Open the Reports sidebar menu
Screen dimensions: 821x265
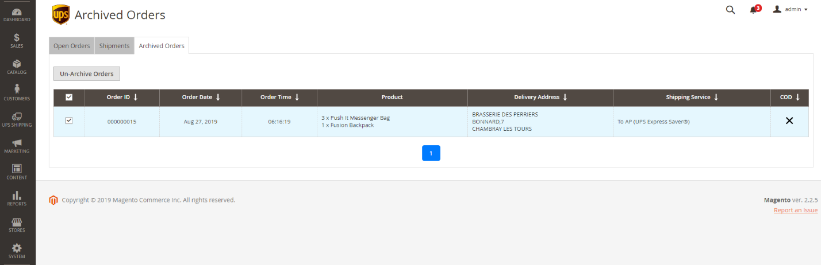(x=17, y=199)
